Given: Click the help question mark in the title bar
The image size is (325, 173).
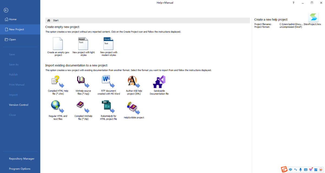Looking at the screenshot, I should click(293, 3).
